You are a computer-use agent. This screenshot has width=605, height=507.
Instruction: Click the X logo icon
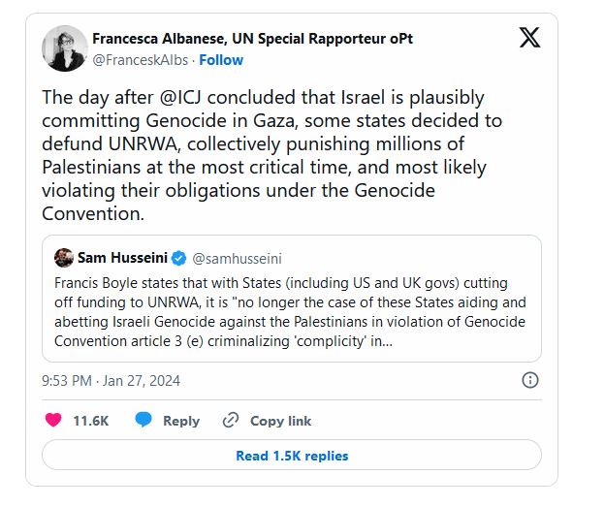[530, 39]
